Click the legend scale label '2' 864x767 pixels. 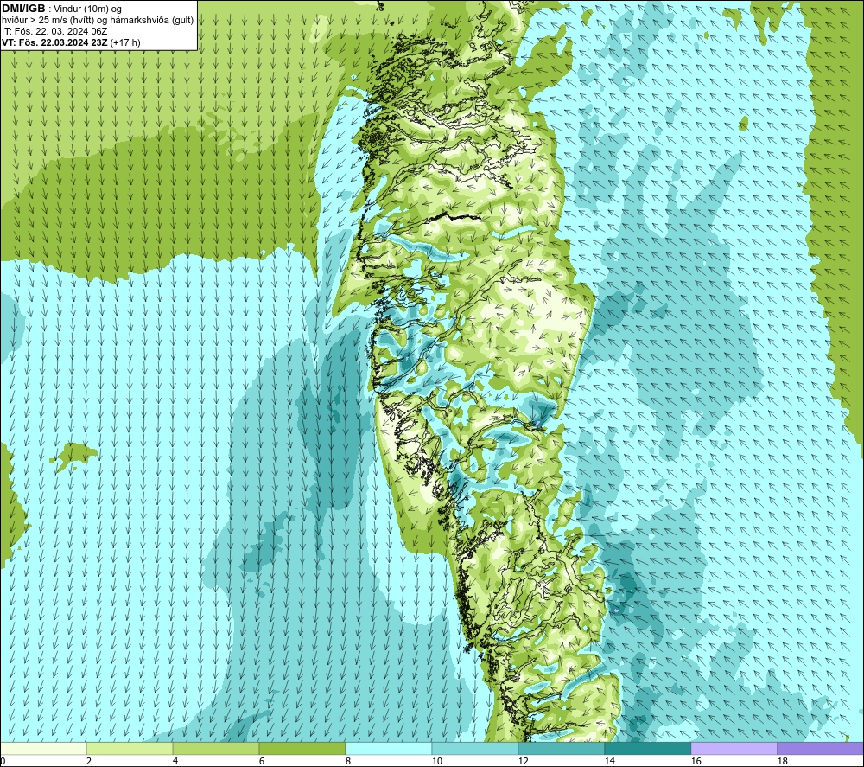pyautogui.click(x=89, y=761)
